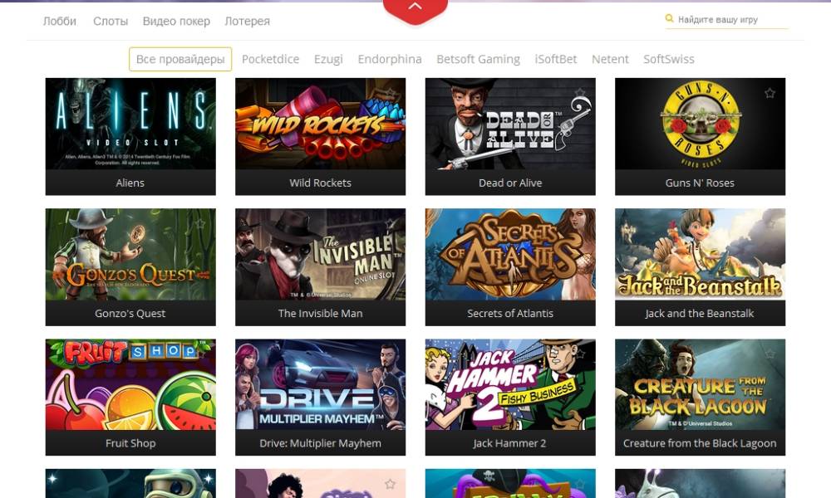Image resolution: width=831 pixels, height=498 pixels.
Task: Filter games by iSoftBet provider
Action: 555,59
